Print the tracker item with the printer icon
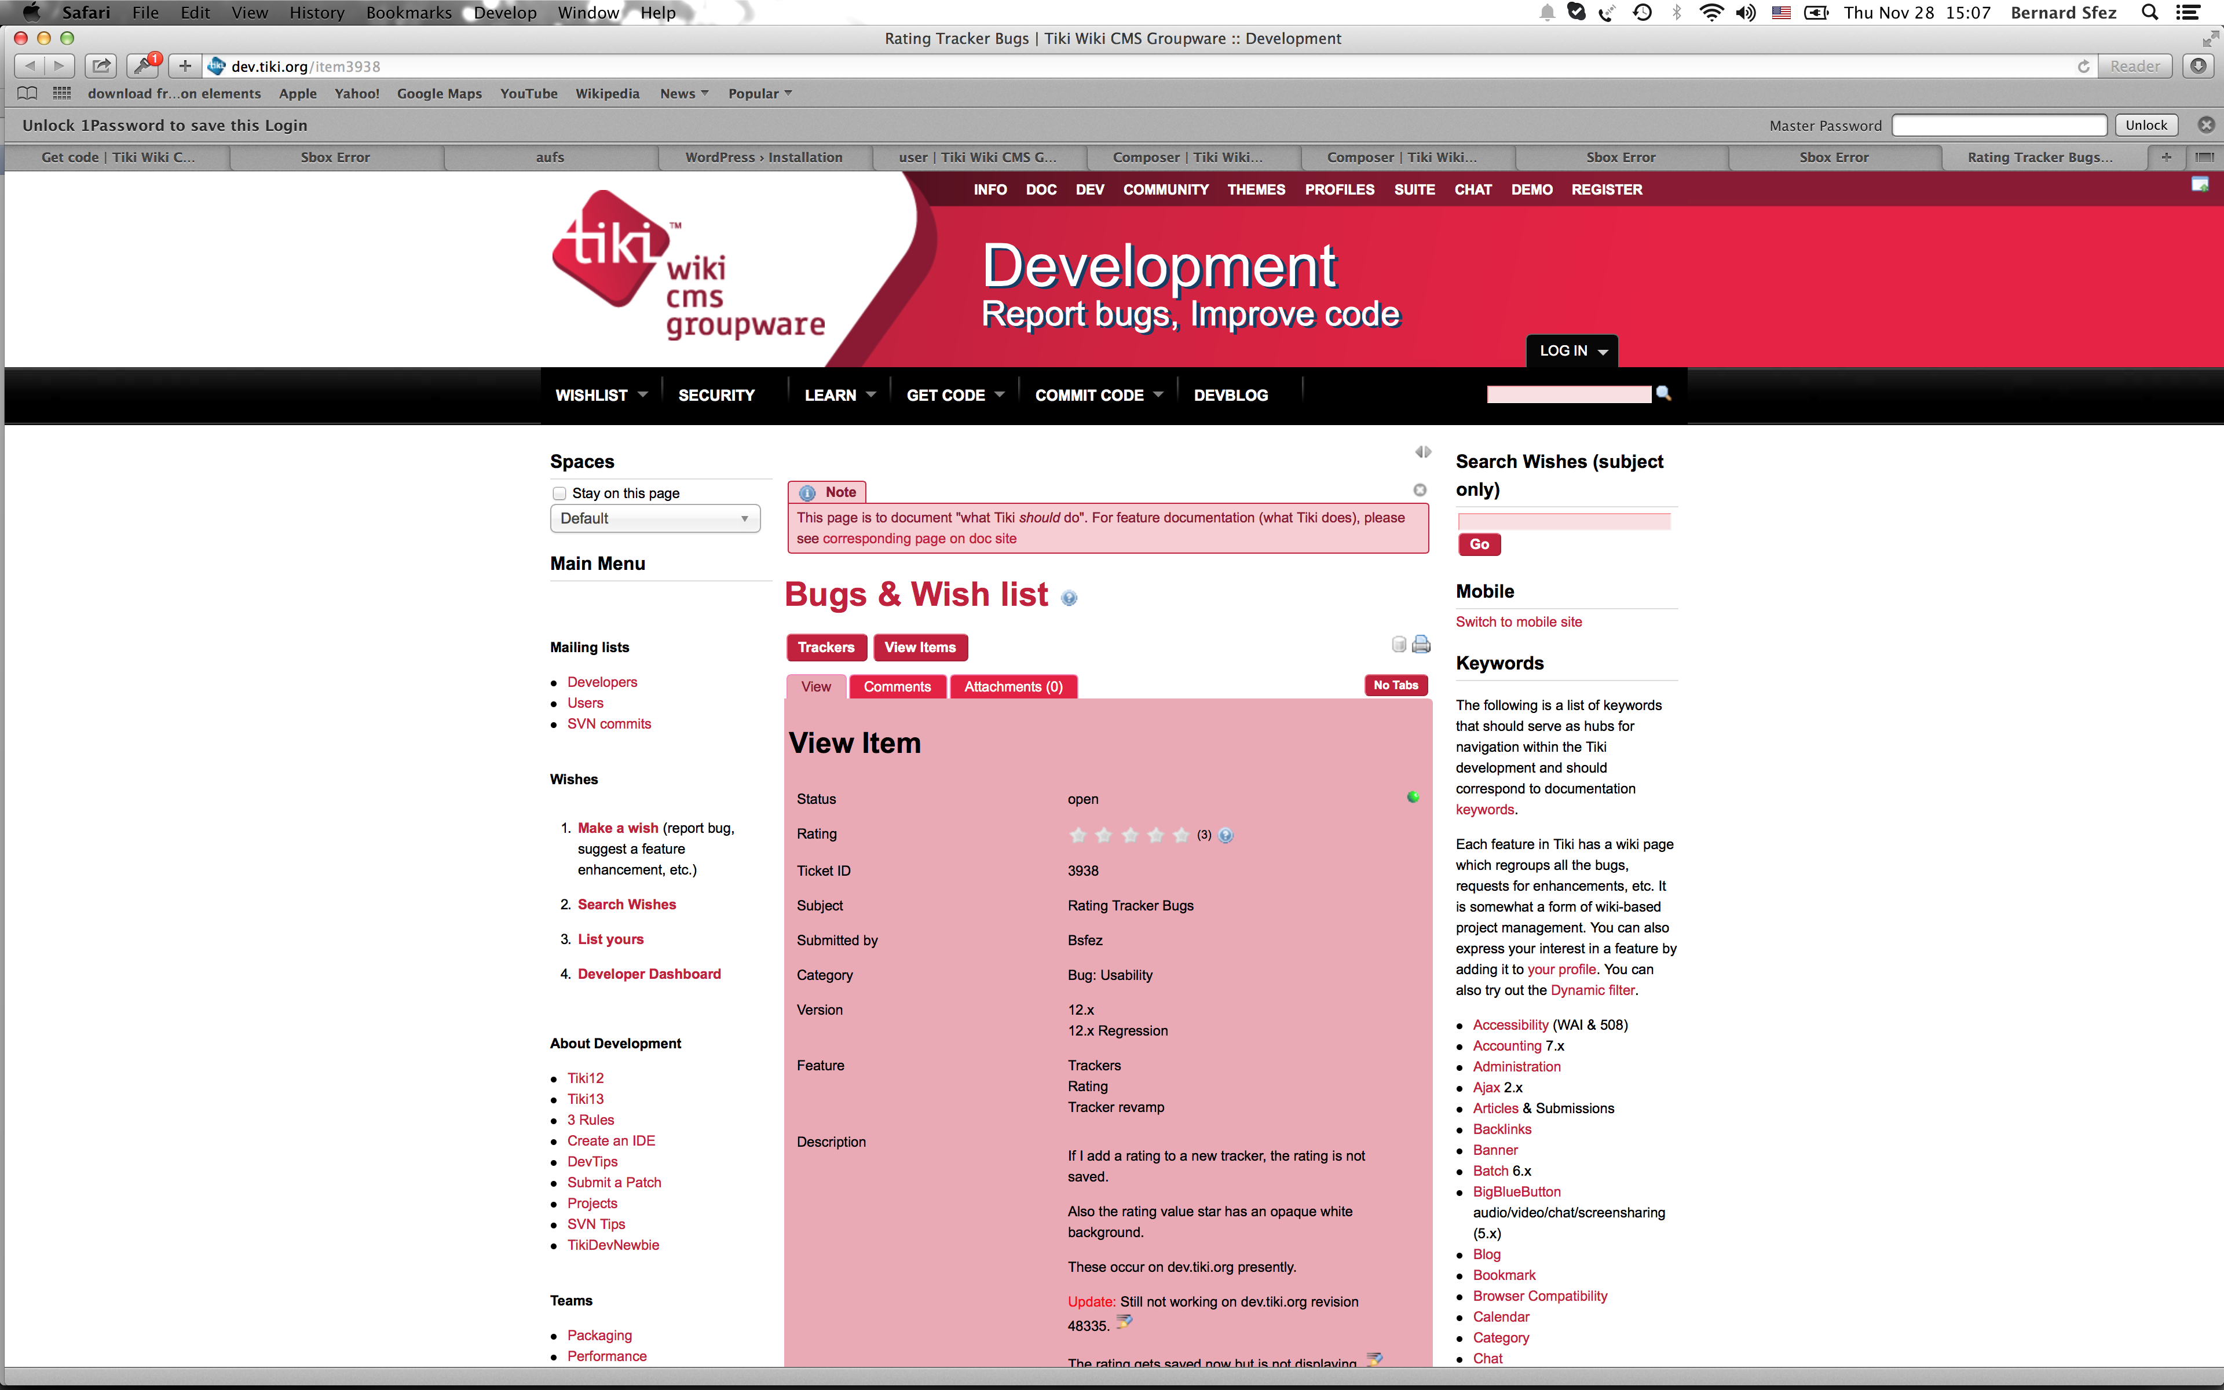The height and width of the screenshot is (1390, 2224). point(1421,645)
